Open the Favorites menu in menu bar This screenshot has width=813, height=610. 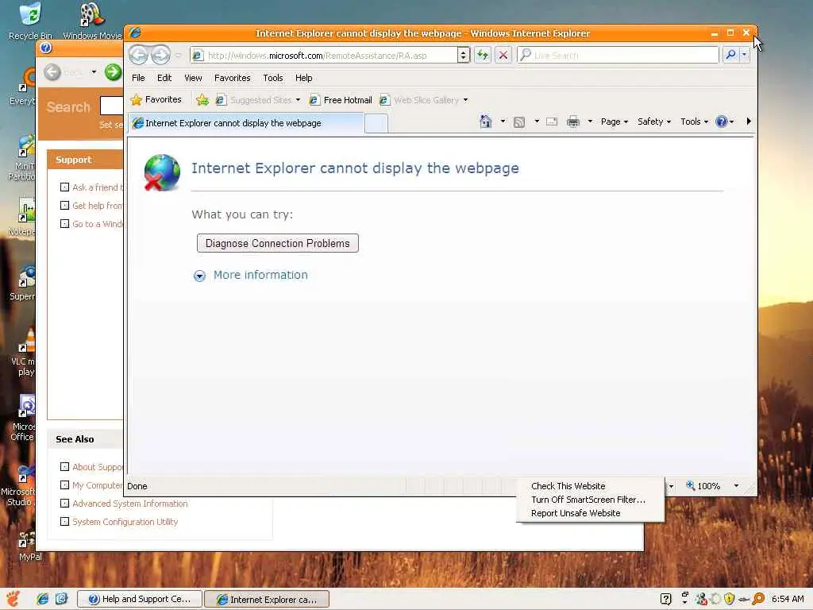click(x=233, y=78)
